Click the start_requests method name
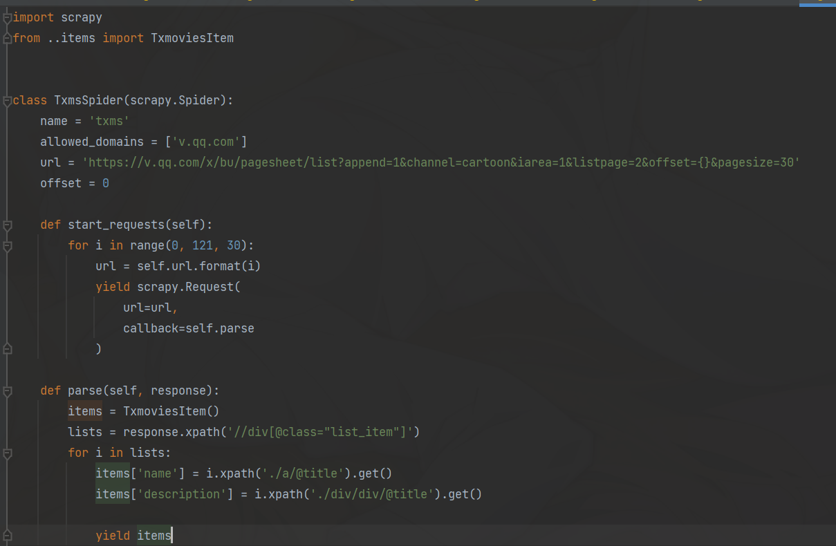 click(x=116, y=225)
